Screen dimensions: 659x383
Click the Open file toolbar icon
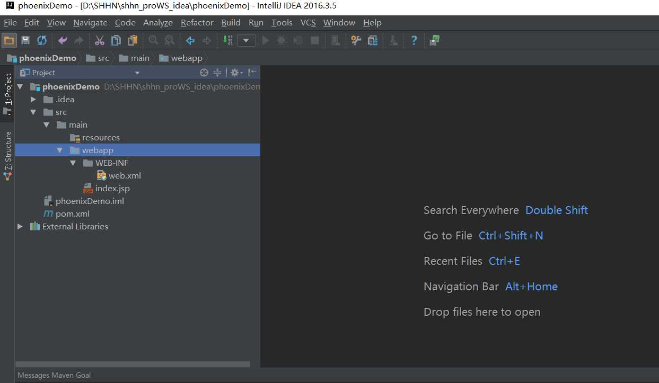click(9, 40)
